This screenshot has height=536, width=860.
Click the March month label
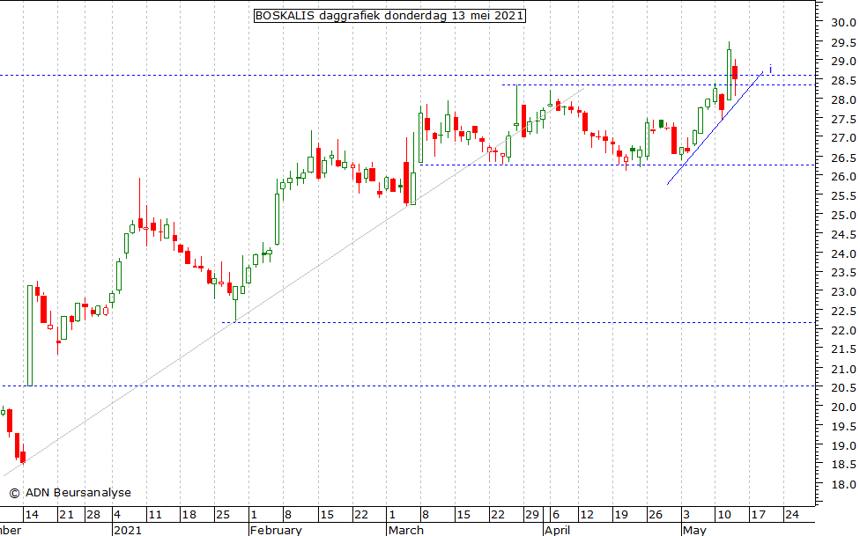(x=406, y=530)
